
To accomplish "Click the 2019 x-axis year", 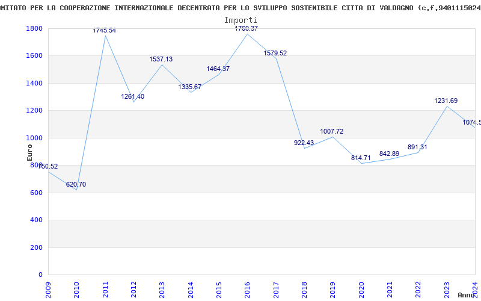I will (333, 290).
